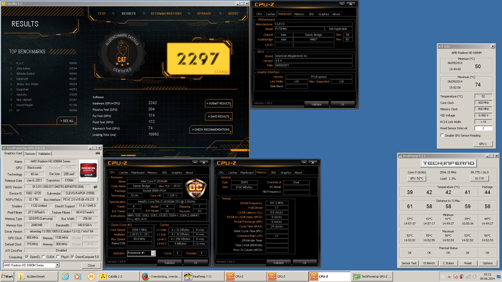The width and height of the screenshot is (502, 282).
Task: Open ABOUT tab in Catzilla
Action: [x=233, y=14]
